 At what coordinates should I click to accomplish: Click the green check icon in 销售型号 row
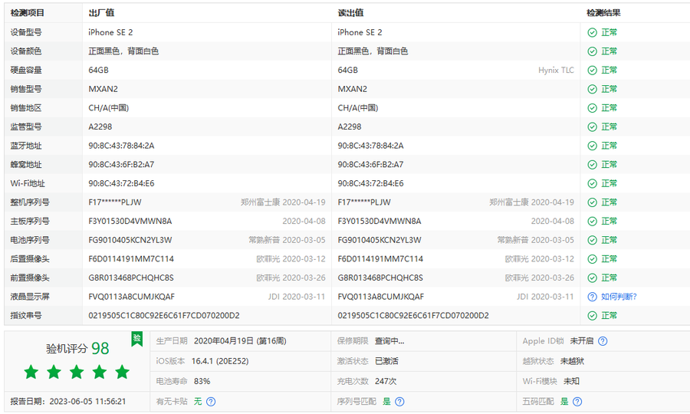click(593, 89)
